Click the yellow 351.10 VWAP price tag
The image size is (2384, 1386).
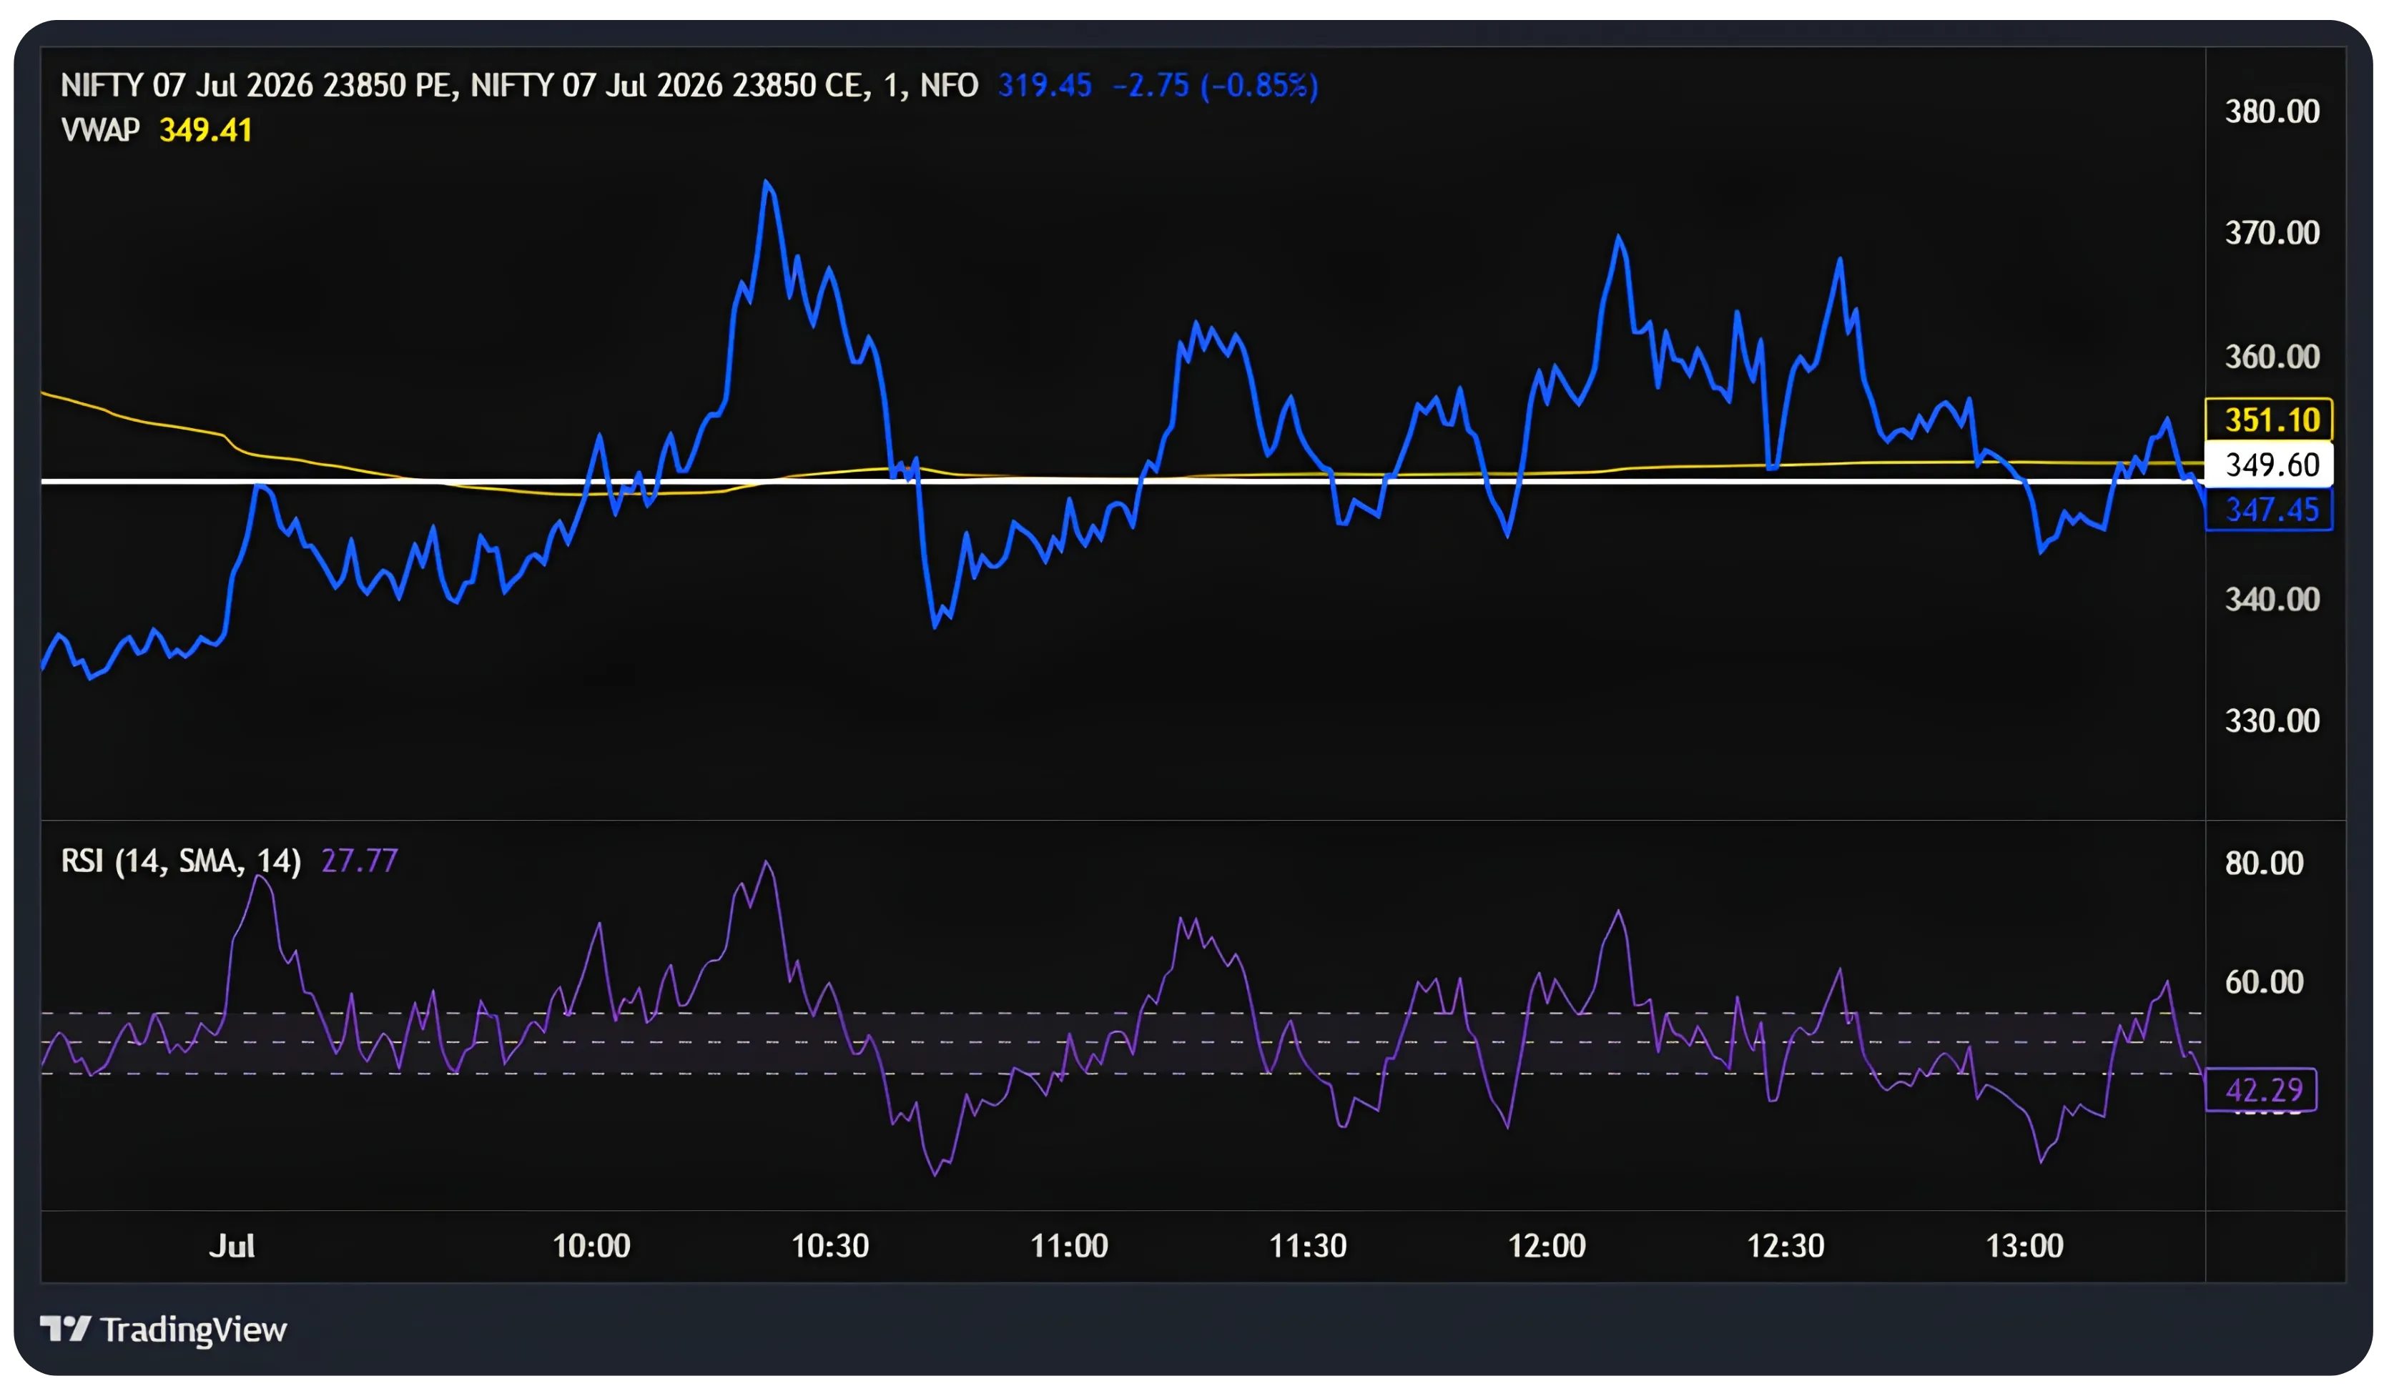pyautogui.click(x=2269, y=420)
